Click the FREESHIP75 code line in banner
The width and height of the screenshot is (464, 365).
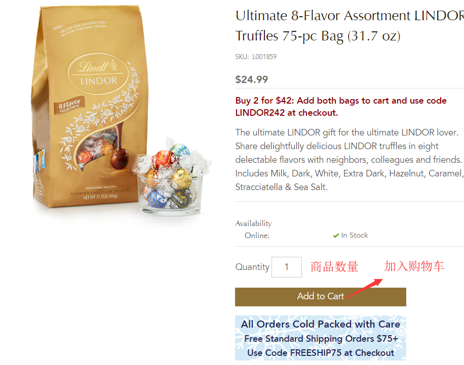point(321,352)
